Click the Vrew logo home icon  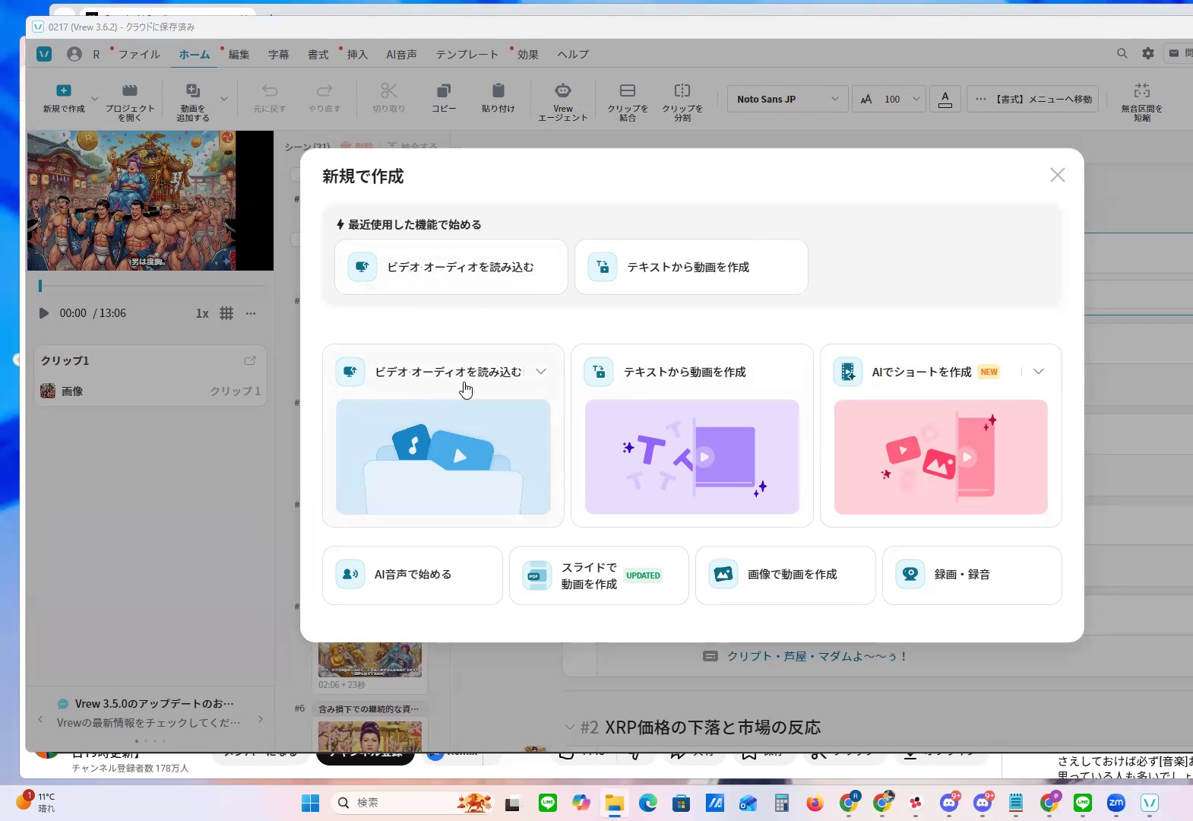[x=44, y=54]
